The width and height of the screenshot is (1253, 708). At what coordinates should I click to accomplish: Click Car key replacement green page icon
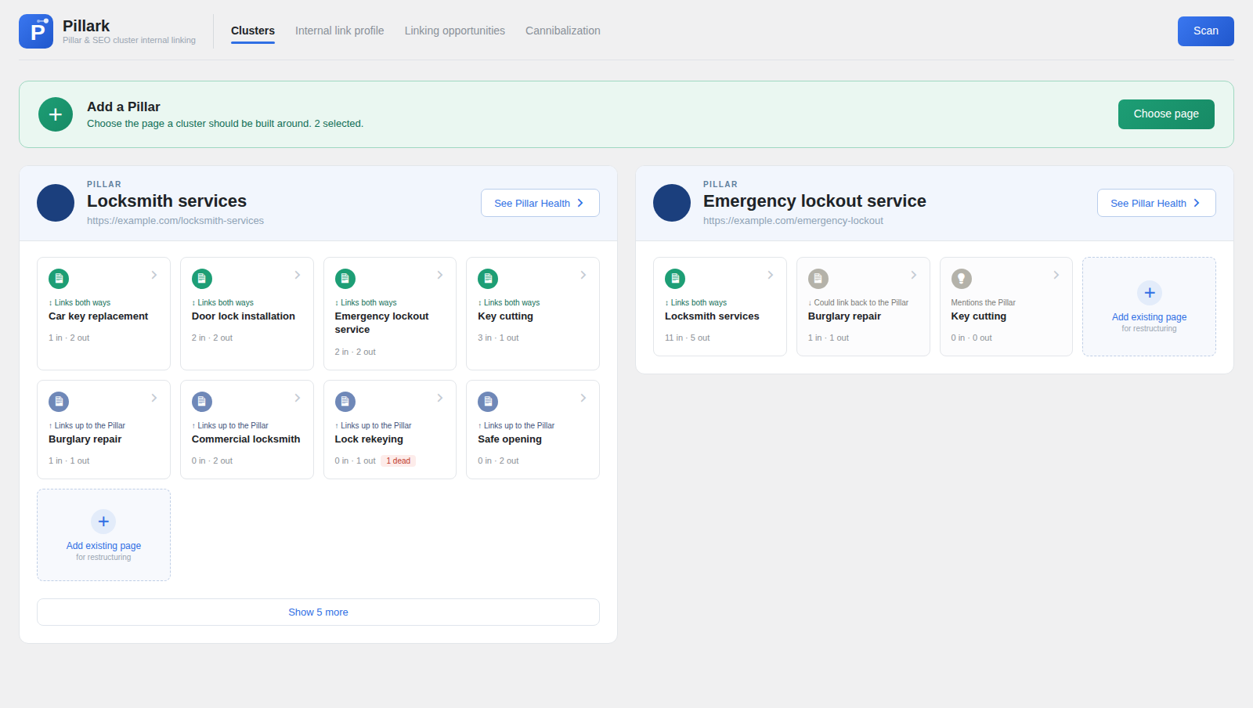pos(59,279)
